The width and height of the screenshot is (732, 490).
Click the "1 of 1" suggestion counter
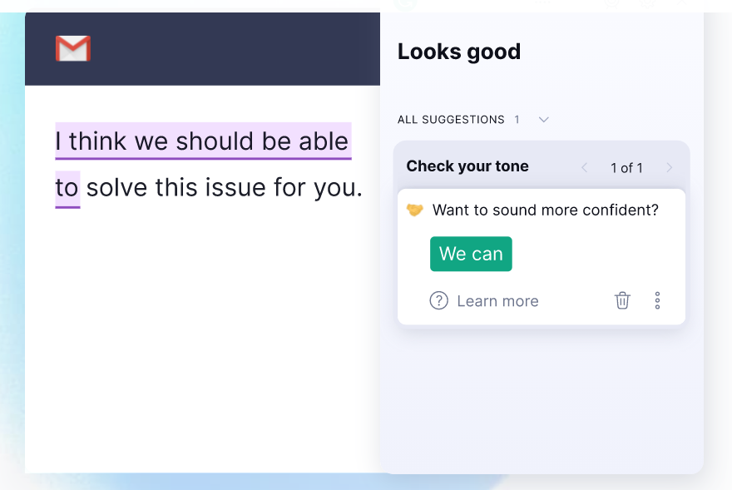click(626, 168)
